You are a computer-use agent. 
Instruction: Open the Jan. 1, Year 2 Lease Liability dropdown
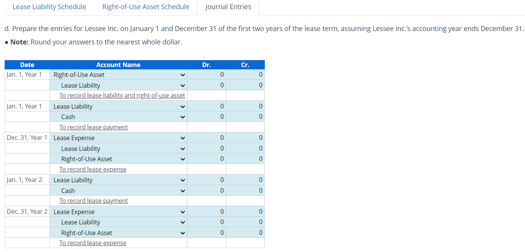(x=118, y=180)
